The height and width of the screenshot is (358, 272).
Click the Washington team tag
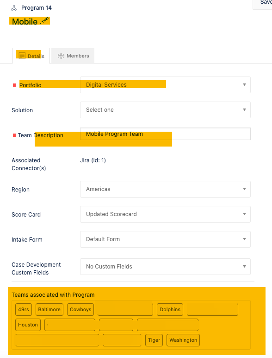183,340
